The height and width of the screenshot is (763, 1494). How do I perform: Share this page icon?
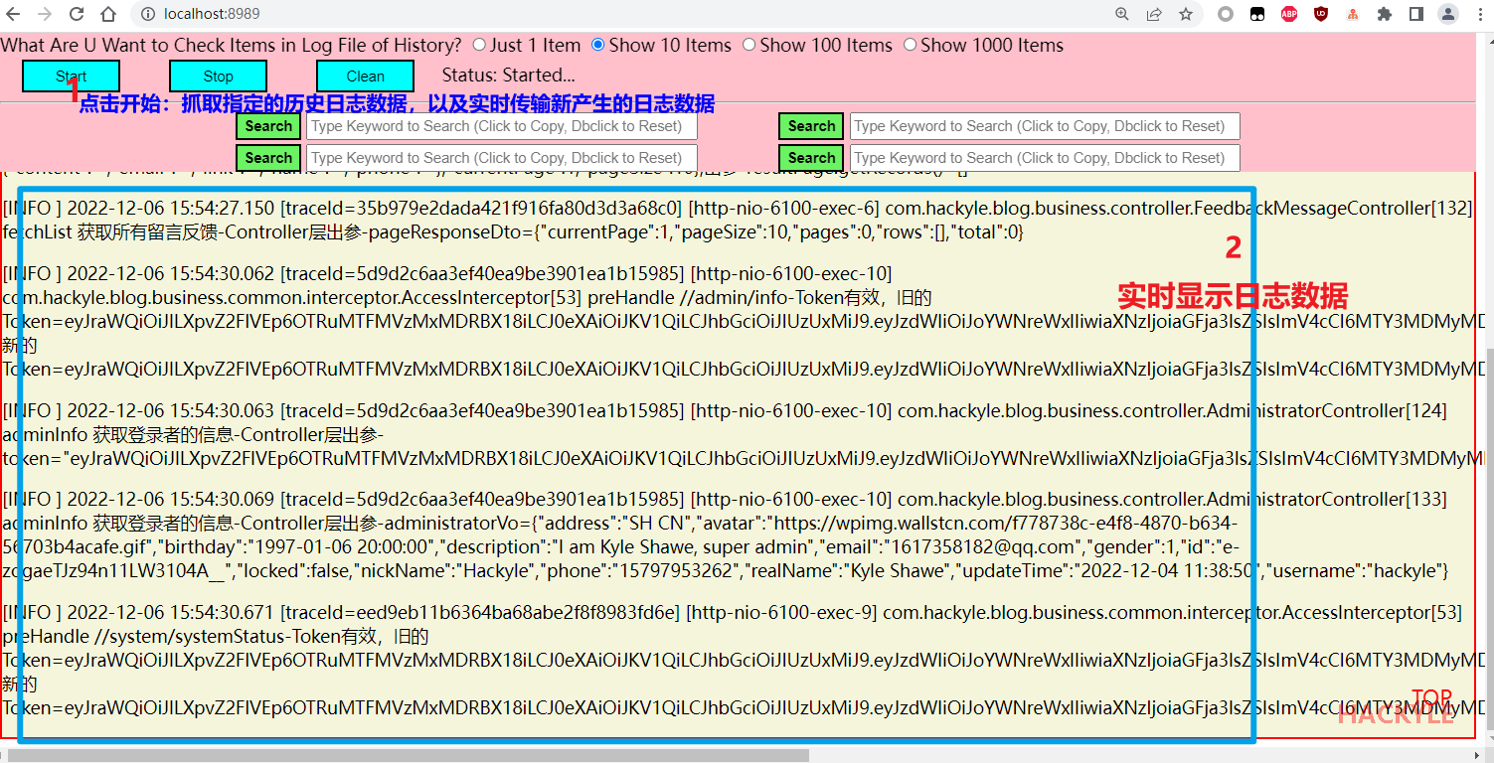pos(1154,14)
